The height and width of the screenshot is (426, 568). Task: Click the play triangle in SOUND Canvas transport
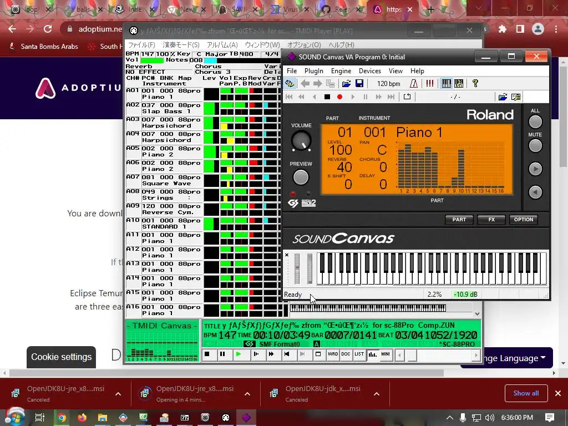353,97
